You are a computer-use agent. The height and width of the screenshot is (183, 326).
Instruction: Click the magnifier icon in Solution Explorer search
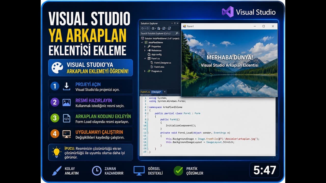pos(177,33)
